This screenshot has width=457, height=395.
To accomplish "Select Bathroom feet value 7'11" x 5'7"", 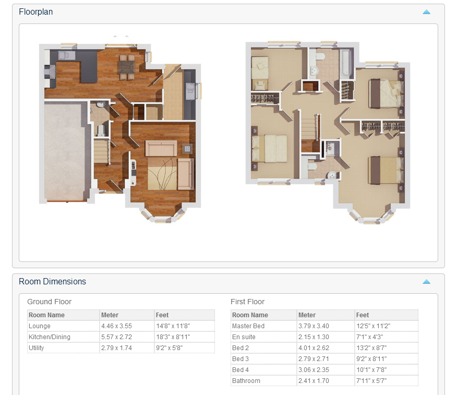I will [371, 381].
